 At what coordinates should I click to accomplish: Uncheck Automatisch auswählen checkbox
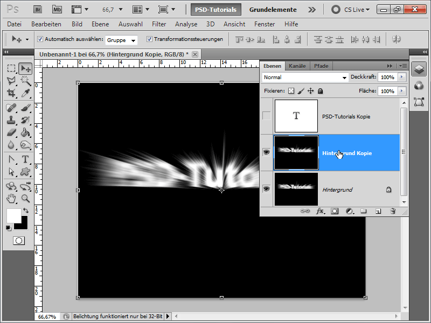click(40, 39)
